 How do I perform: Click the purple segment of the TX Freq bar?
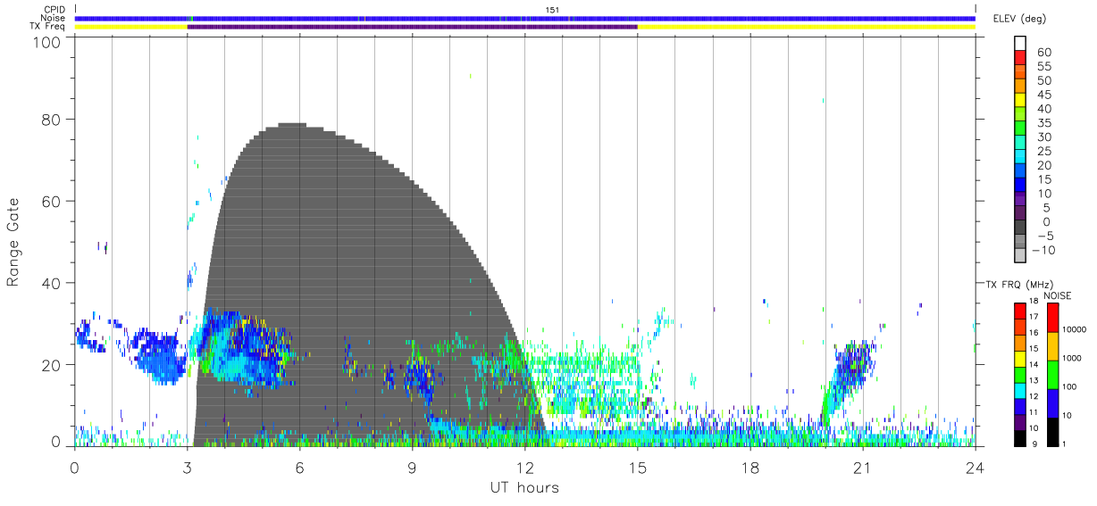click(x=412, y=28)
